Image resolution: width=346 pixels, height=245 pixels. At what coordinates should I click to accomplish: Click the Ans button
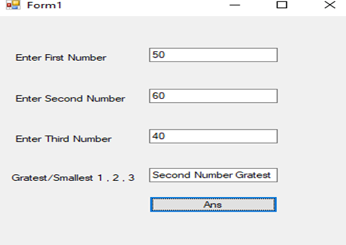(x=213, y=204)
